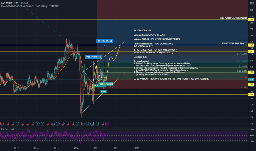Select the EMA Hugo PETAMENT indicator legend
The image size is (256, 151).
(x=30, y=6)
